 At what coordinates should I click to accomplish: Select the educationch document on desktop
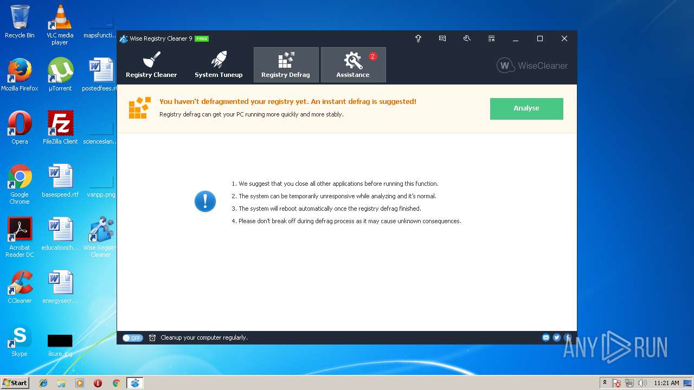(x=60, y=234)
